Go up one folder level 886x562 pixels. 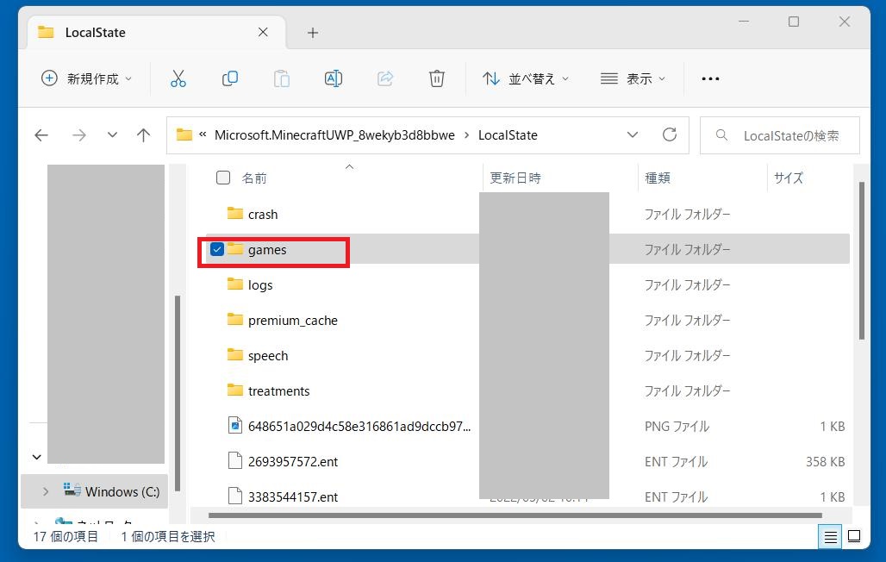point(144,135)
